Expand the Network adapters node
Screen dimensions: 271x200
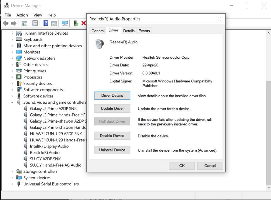pos(12,58)
